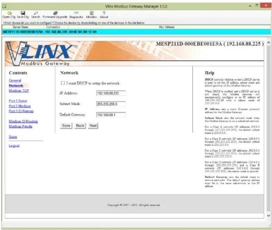Screen dimensions: 272x230
Task: Open the Open Cfg toolbar icon
Action: point(9,15)
